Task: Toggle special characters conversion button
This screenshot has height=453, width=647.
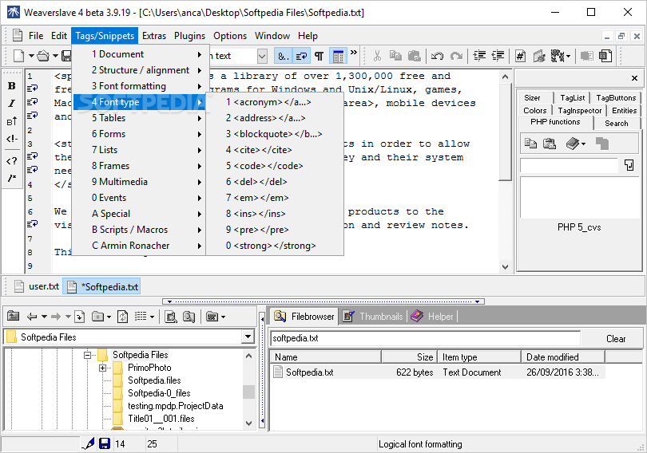Action: [x=283, y=56]
